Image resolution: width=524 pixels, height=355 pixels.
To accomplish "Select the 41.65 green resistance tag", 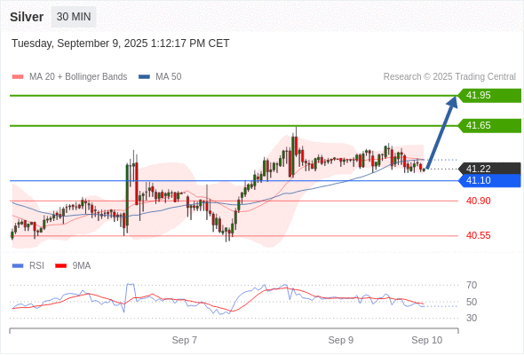I will 489,125.
